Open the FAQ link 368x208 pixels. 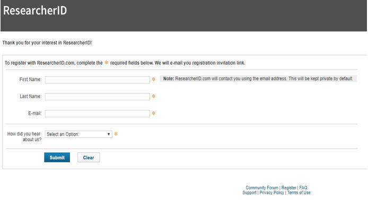click(303, 188)
